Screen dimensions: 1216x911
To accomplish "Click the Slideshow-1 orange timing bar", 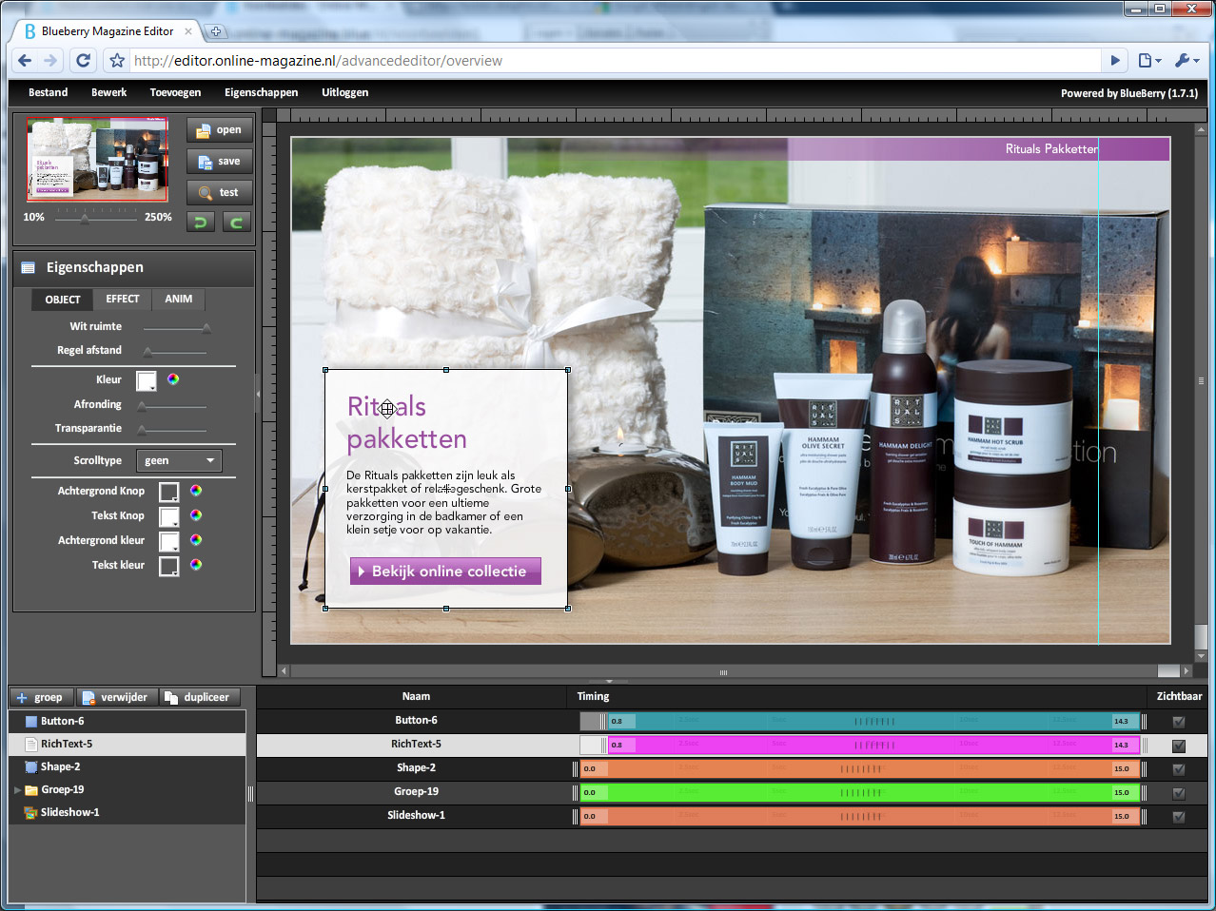I will pyautogui.click(x=860, y=816).
